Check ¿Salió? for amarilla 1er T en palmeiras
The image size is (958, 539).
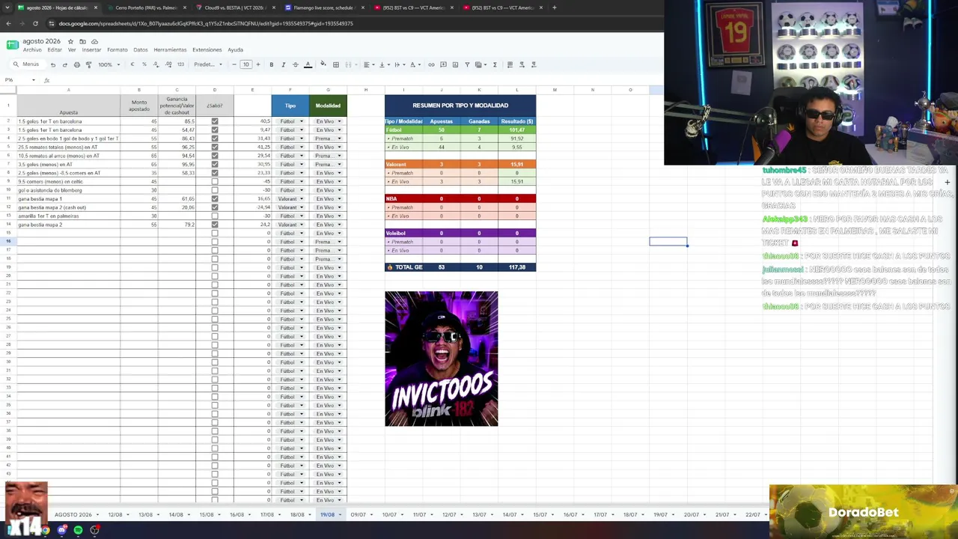[x=215, y=216]
